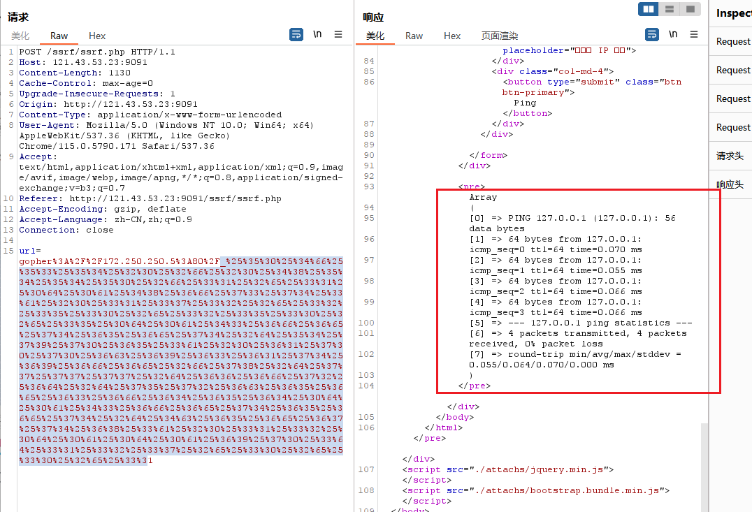This screenshot has width=752, height=512.
Task: Open the response 美化 tab
Action: point(375,36)
